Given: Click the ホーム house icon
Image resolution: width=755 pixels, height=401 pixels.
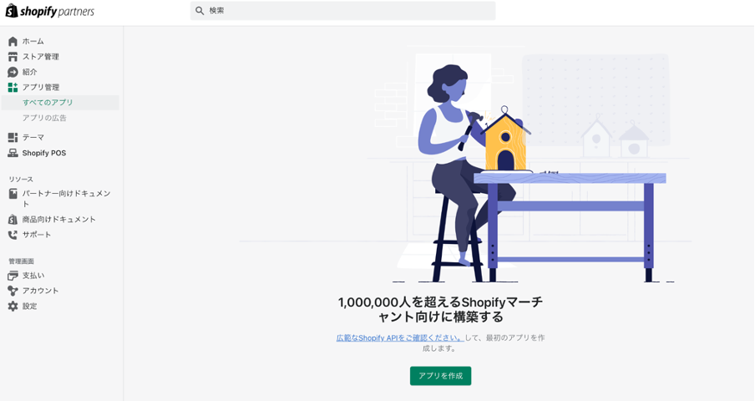Looking at the screenshot, I should point(13,42).
